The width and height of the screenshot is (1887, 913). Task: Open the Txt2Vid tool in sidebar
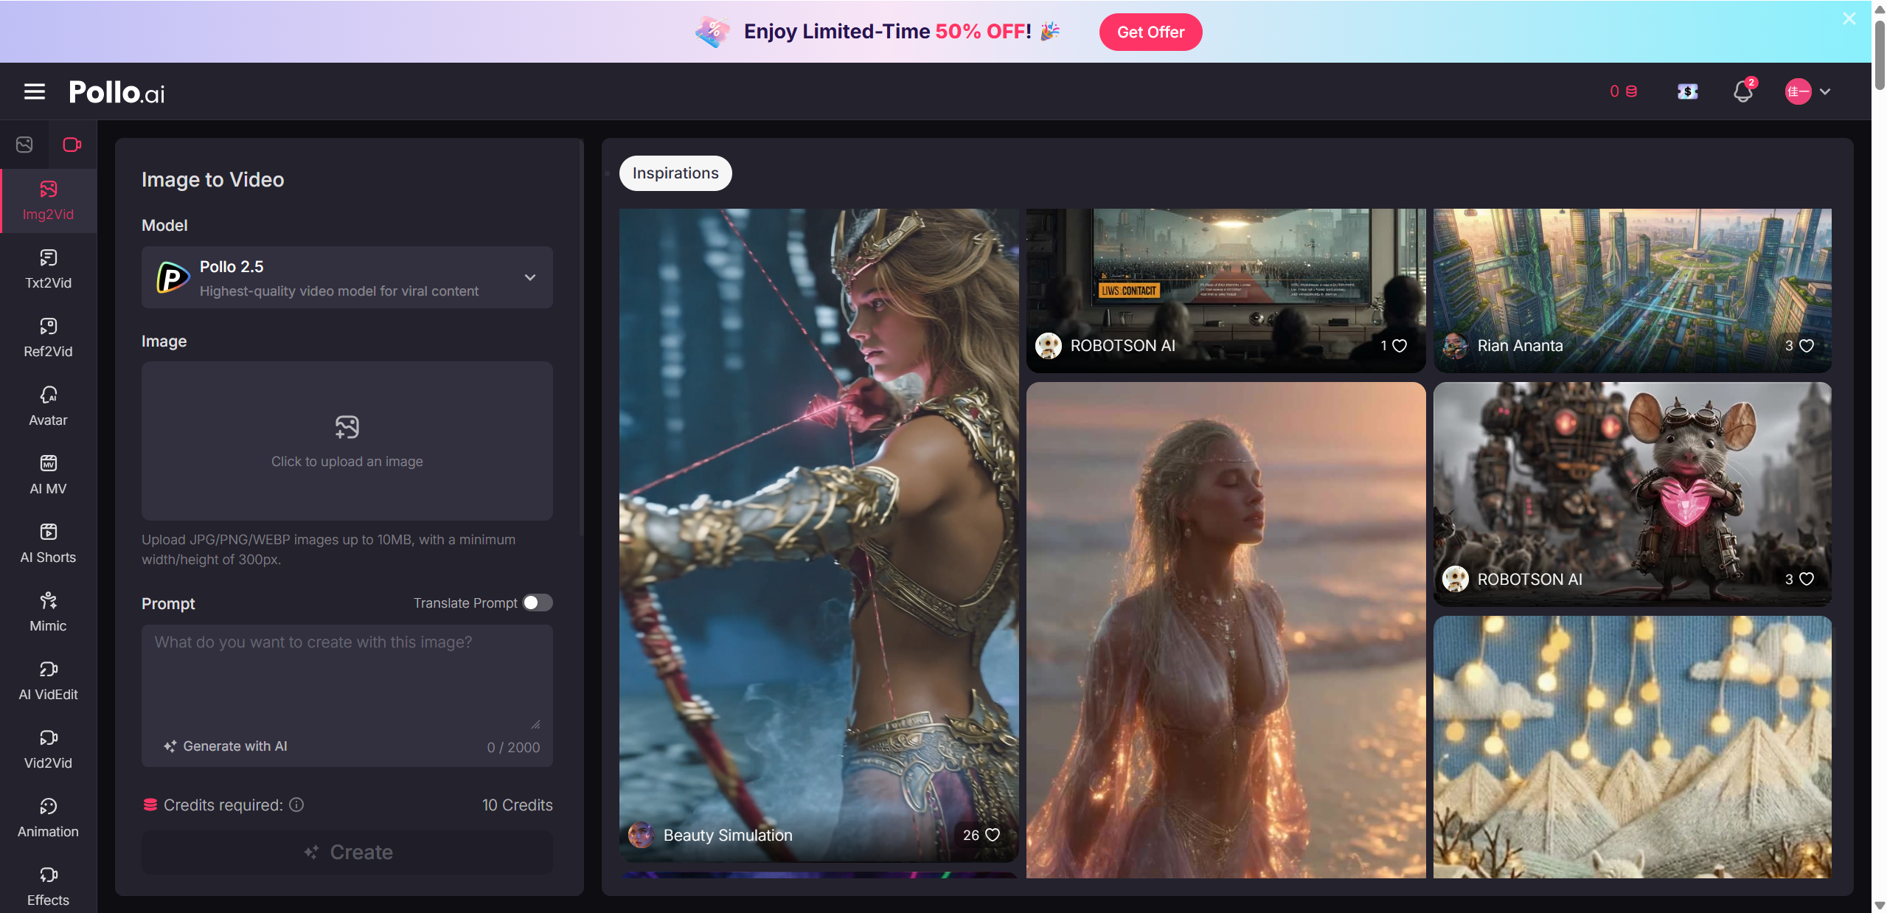pos(48,268)
